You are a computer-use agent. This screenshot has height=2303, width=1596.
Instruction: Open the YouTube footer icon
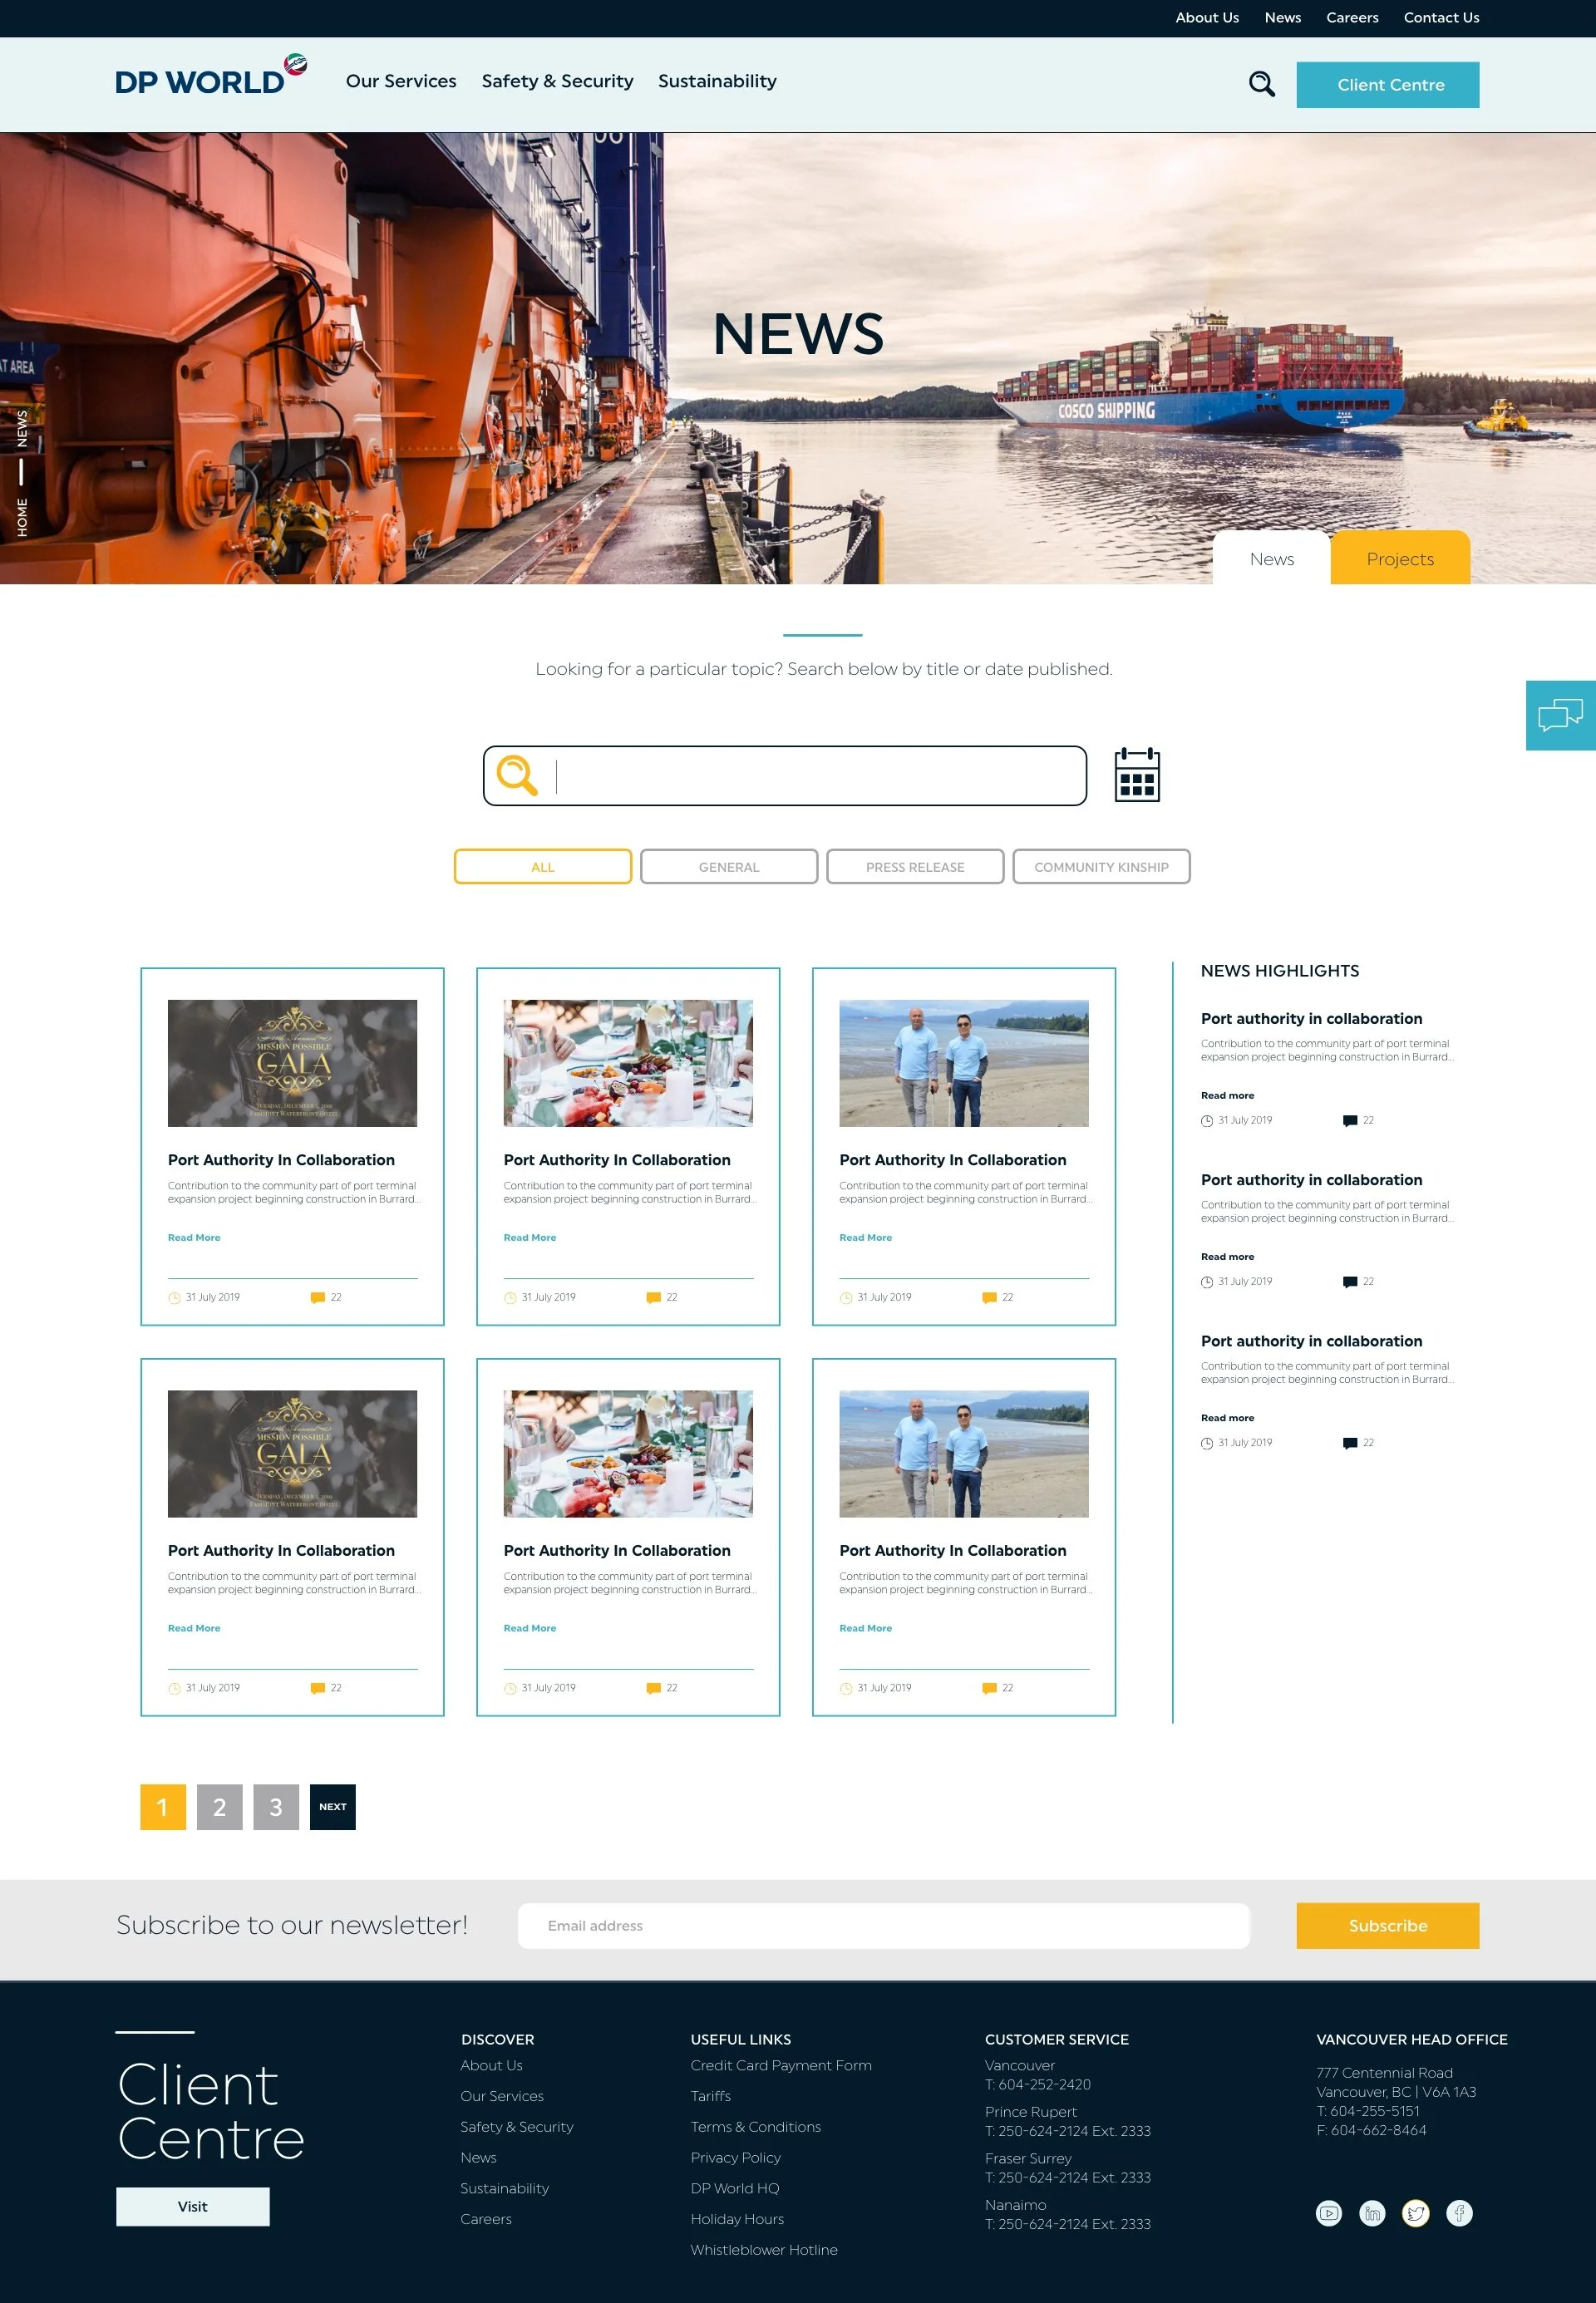click(x=1328, y=2213)
